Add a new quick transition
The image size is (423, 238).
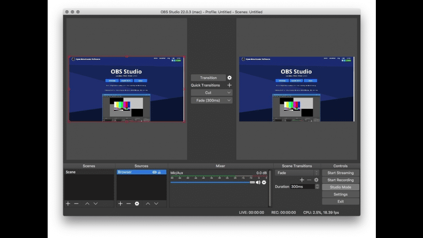pyautogui.click(x=229, y=85)
